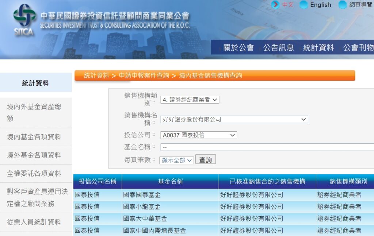
Task: Click the 申請申報案件查詢 breadcrumb link
Action: point(144,76)
